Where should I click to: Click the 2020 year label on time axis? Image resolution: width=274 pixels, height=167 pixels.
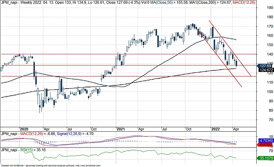coord(24,129)
